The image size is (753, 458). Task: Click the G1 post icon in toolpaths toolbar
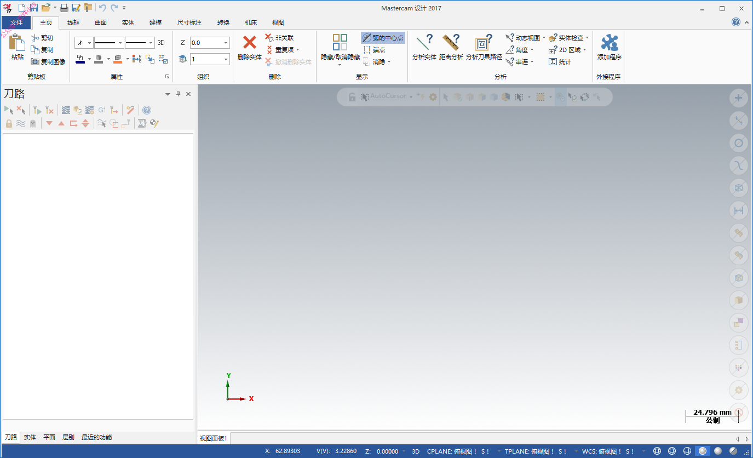click(x=102, y=110)
